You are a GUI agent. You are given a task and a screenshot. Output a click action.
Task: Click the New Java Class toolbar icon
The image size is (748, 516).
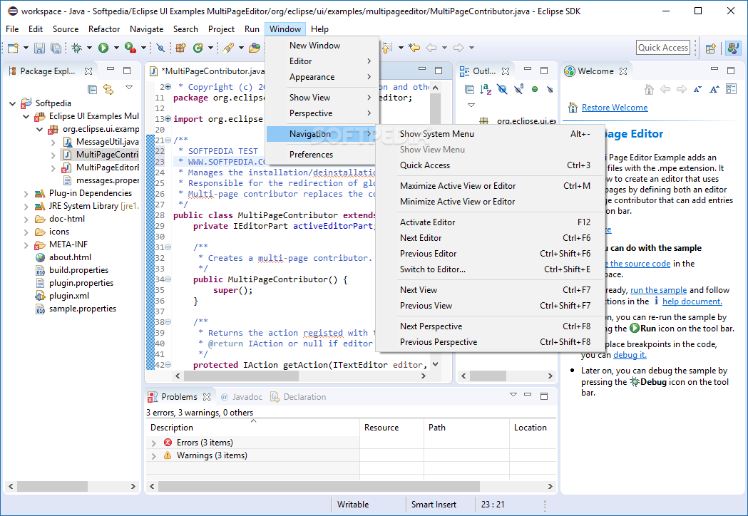click(198, 48)
